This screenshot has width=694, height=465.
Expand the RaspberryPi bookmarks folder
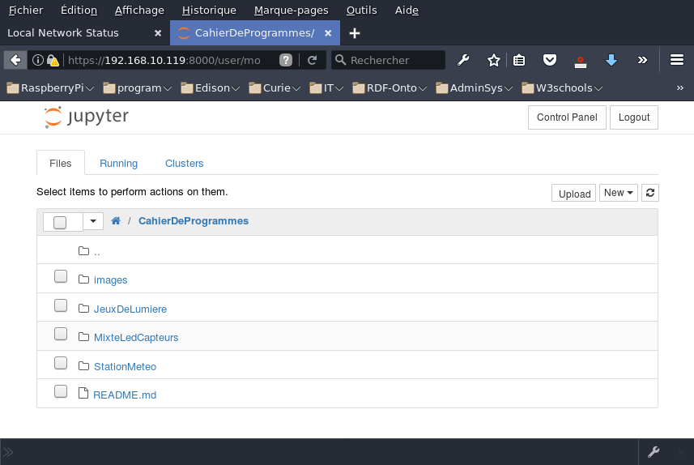(x=50, y=87)
